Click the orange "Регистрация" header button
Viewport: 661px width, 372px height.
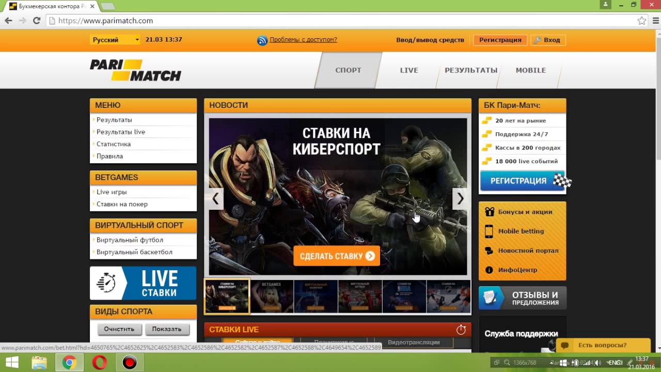coord(500,40)
